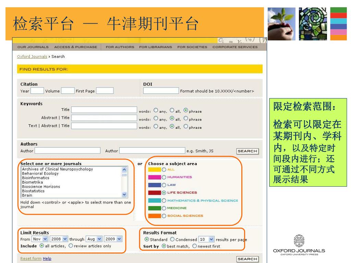Screen dimensions: 351x263
Task: Select 'phrase' for Title words
Action: tap(186, 110)
